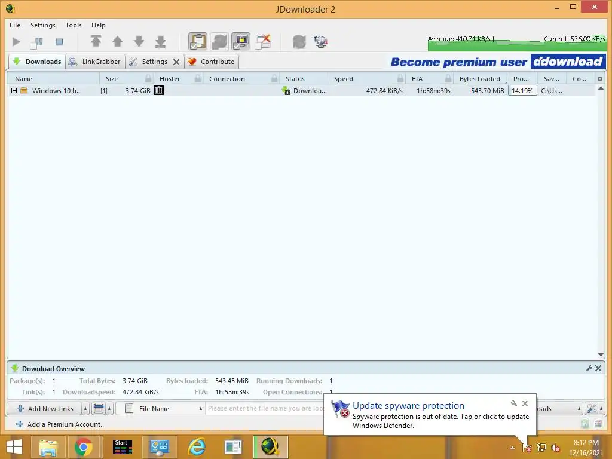Screen dimensions: 612x459
Task: Open the LinkGrabber tab
Action: tap(95, 62)
